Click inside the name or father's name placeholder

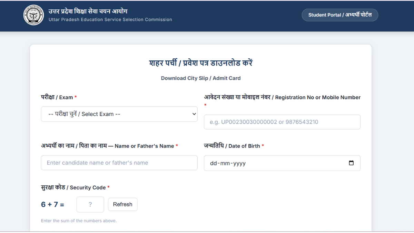[119, 163]
